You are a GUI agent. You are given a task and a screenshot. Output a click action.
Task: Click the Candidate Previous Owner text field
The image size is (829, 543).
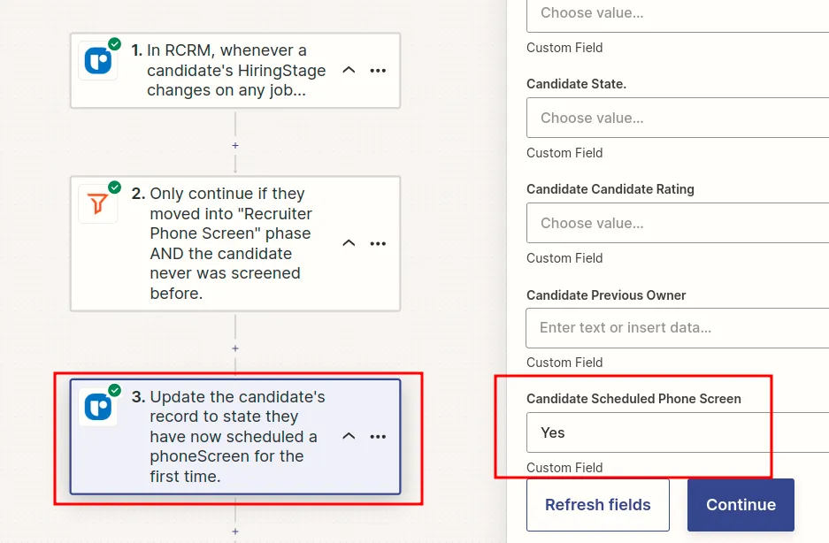pyautogui.click(x=677, y=327)
